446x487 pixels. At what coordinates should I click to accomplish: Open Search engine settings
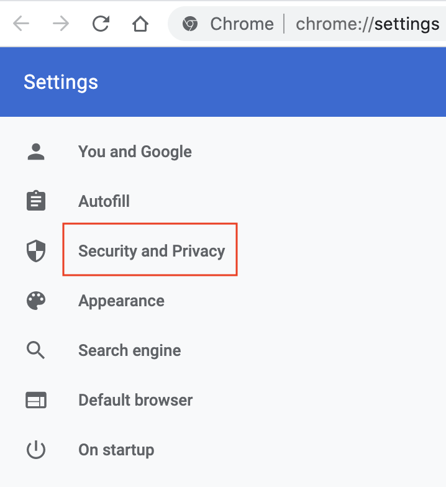click(x=129, y=351)
